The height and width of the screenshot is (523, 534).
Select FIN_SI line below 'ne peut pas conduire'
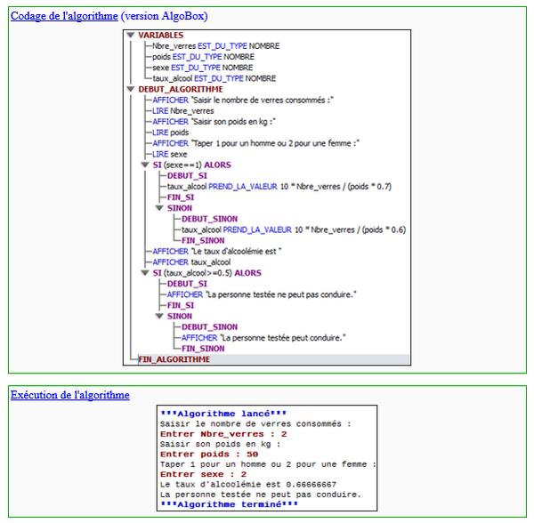(x=181, y=305)
